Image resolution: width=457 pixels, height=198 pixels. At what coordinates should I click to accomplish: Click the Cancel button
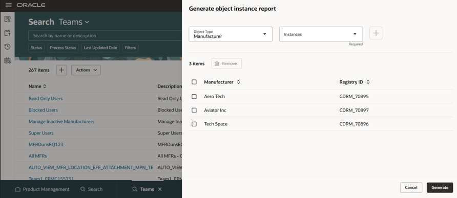(411, 188)
